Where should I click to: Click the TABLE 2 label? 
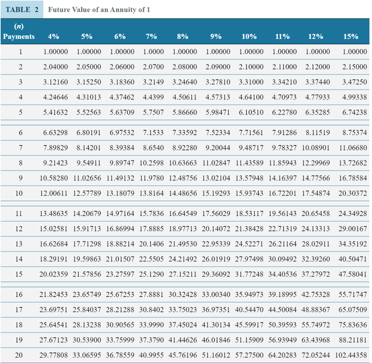coord(22,9)
